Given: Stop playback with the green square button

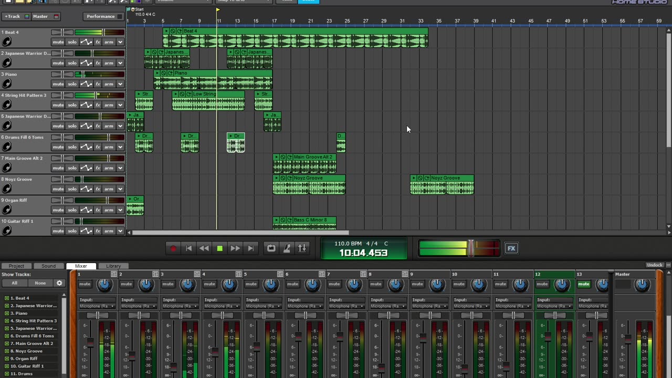Looking at the screenshot, I should point(220,248).
